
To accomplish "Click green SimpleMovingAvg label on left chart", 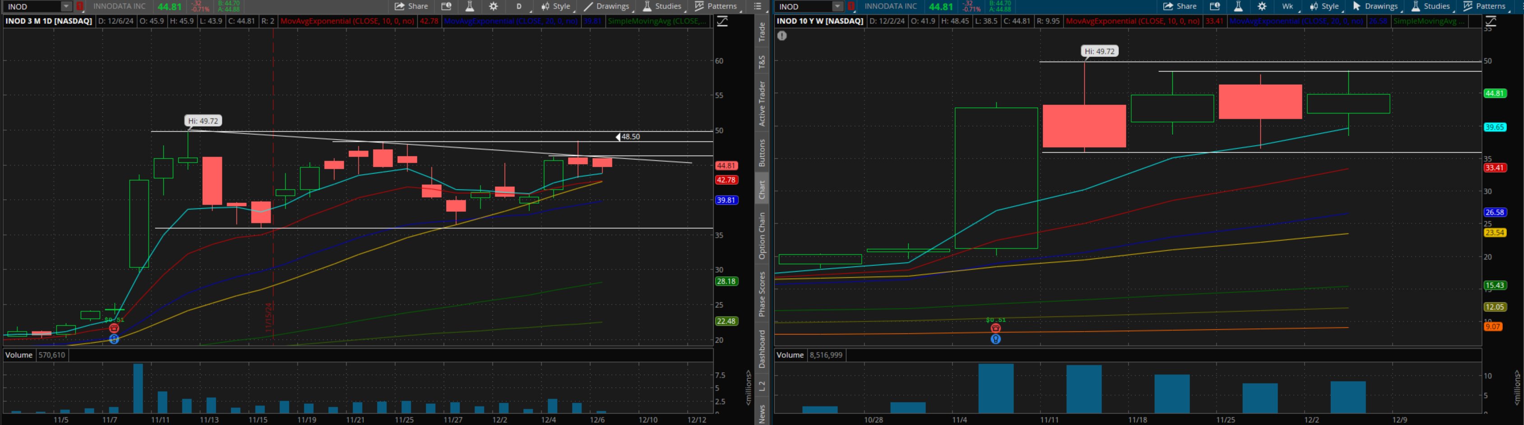I will (657, 21).
